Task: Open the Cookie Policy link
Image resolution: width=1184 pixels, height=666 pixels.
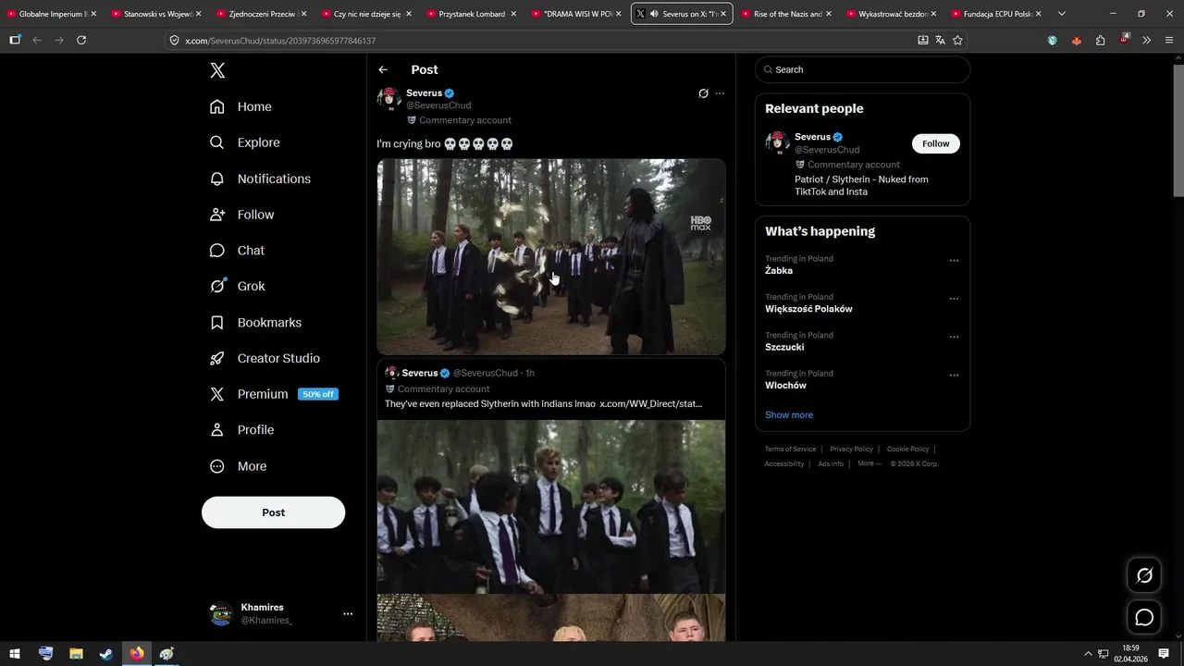Action: coord(907,450)
